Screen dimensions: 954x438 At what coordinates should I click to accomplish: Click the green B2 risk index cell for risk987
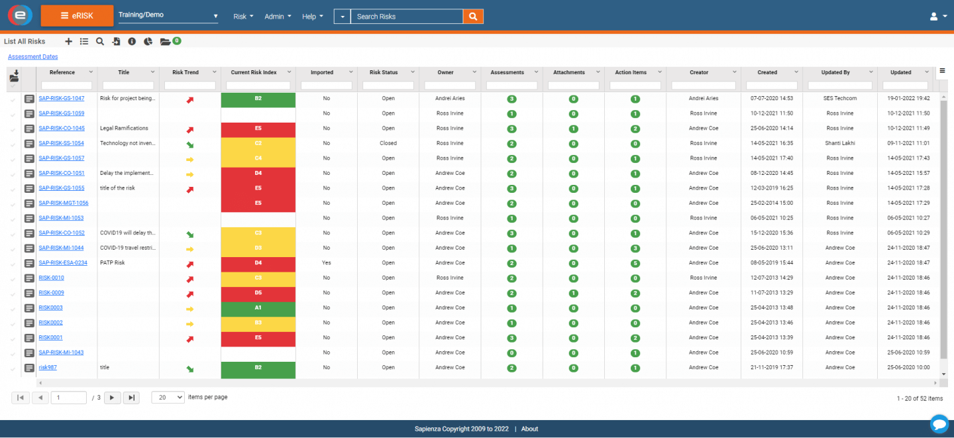click(258, 367)
